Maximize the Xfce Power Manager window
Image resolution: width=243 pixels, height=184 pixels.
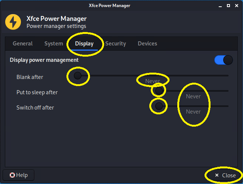tap(228, 6)
